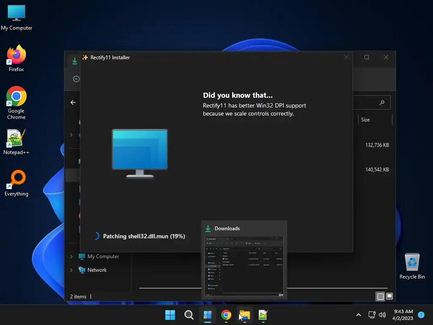Open the volume control tray icon

(382, 315)
